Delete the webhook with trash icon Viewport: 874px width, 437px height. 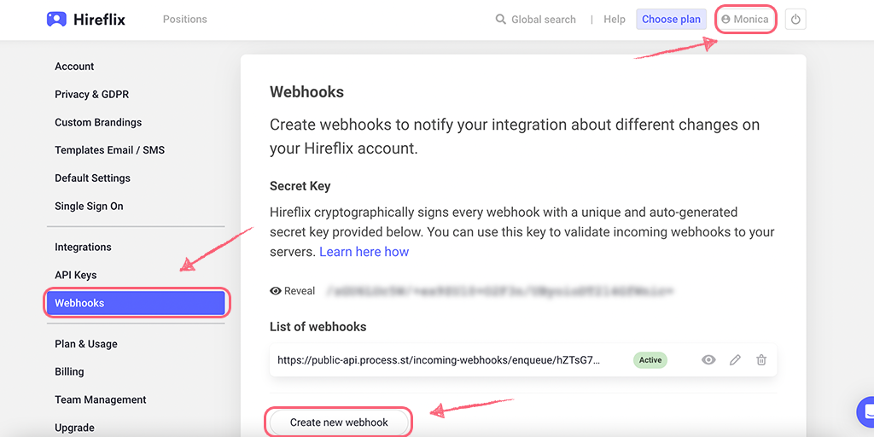[760, 360]
